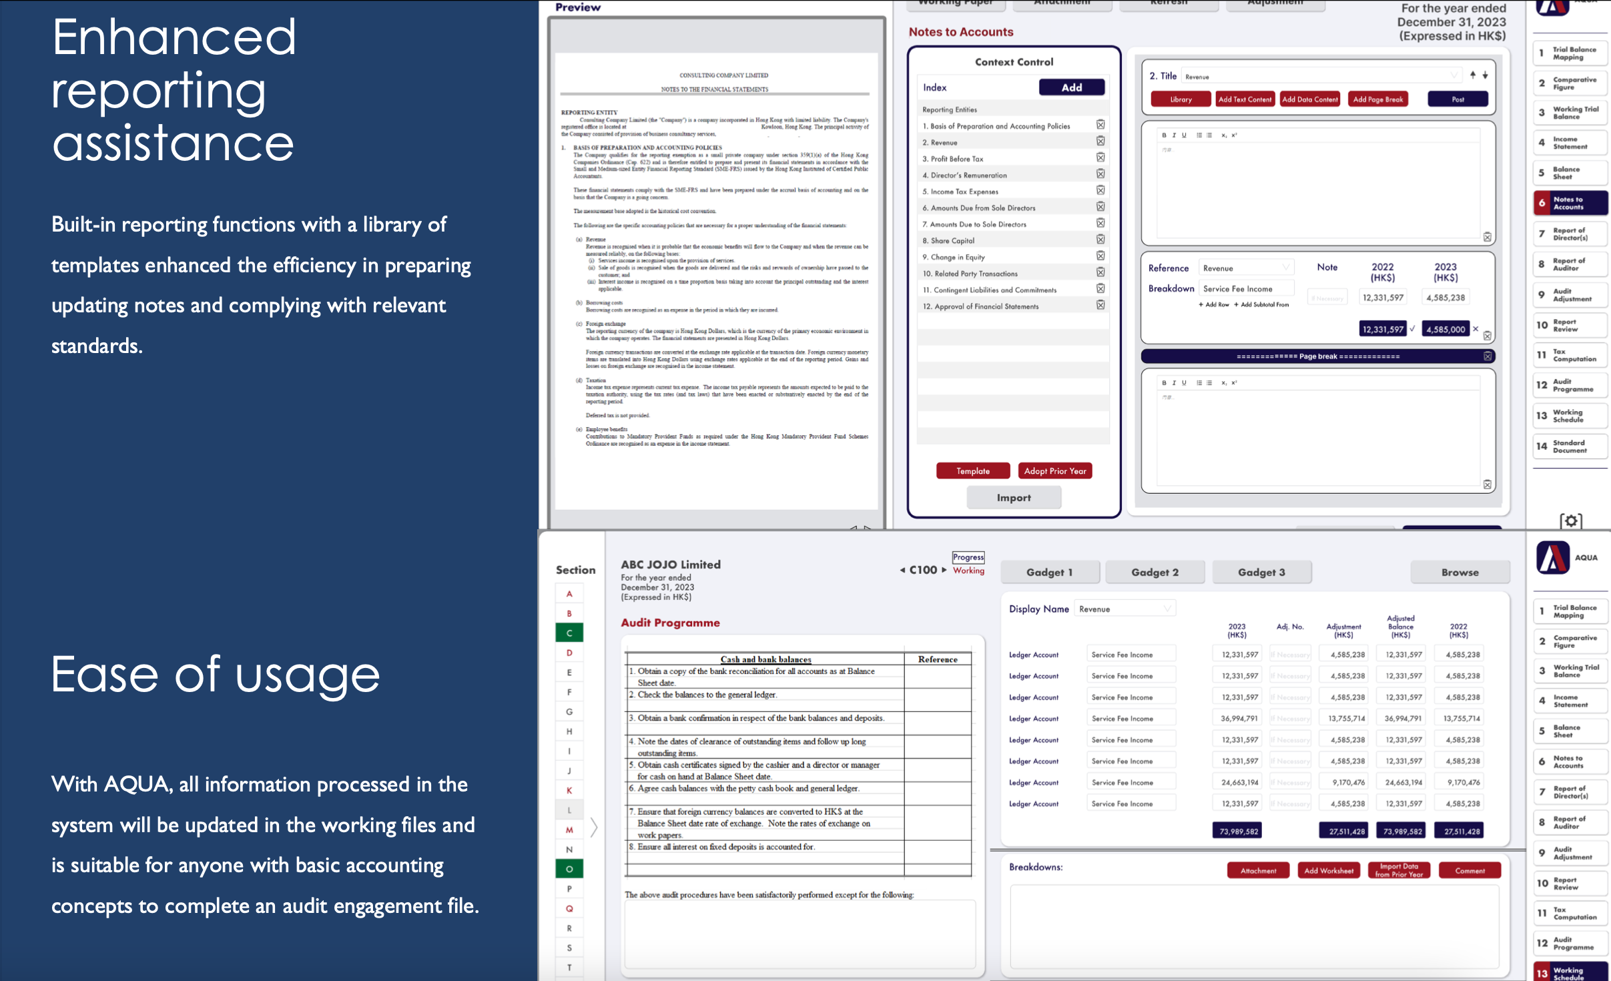Open the Title Revenue dropdown
The image size is (1611, 981).
click(1454, 75)
